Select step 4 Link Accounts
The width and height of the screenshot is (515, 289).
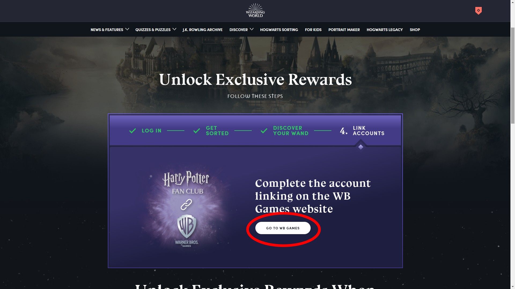362,131
